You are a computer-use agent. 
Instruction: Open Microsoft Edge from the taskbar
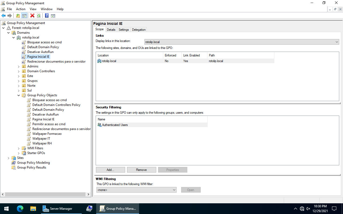pos(20,209)
